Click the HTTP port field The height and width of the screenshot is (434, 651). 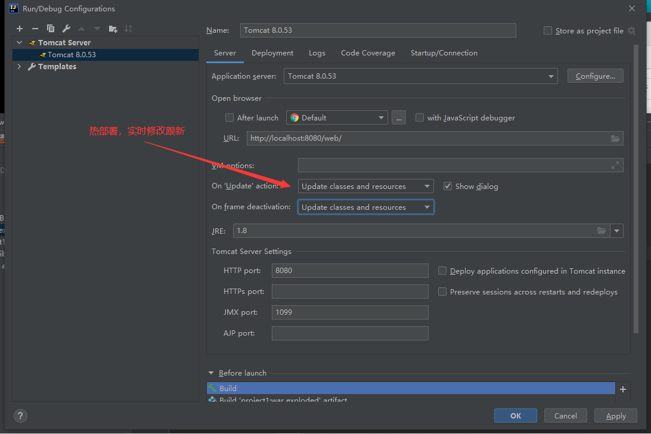pos(350,271)
